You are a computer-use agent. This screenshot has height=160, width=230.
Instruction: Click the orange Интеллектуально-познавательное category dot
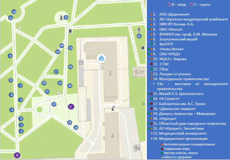(x=162, y=144)
